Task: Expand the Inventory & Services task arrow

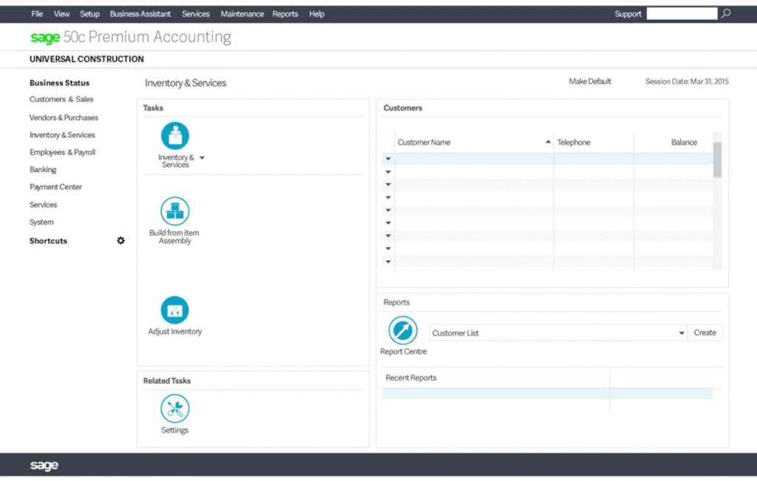Action: coord(203,158)
